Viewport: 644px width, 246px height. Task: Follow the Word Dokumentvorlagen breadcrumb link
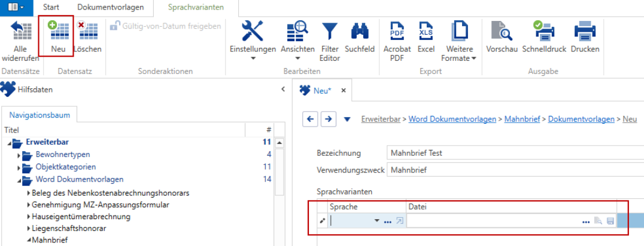tap(452, 119)
